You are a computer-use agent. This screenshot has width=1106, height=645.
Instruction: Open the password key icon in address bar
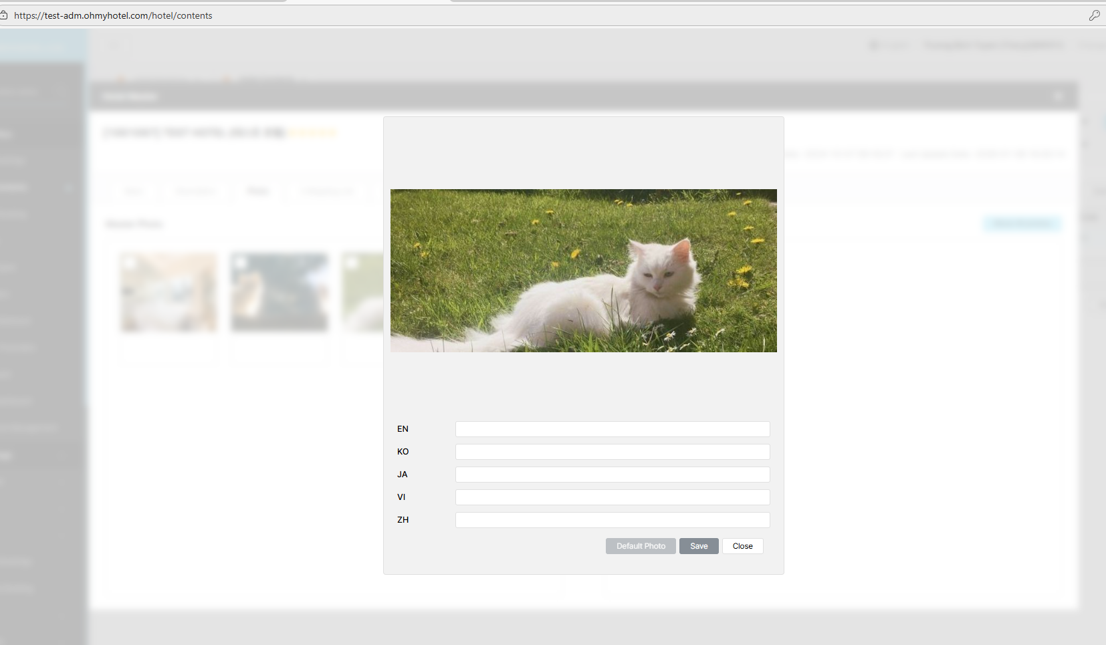pyautogui.click(x=1094, y=15)
